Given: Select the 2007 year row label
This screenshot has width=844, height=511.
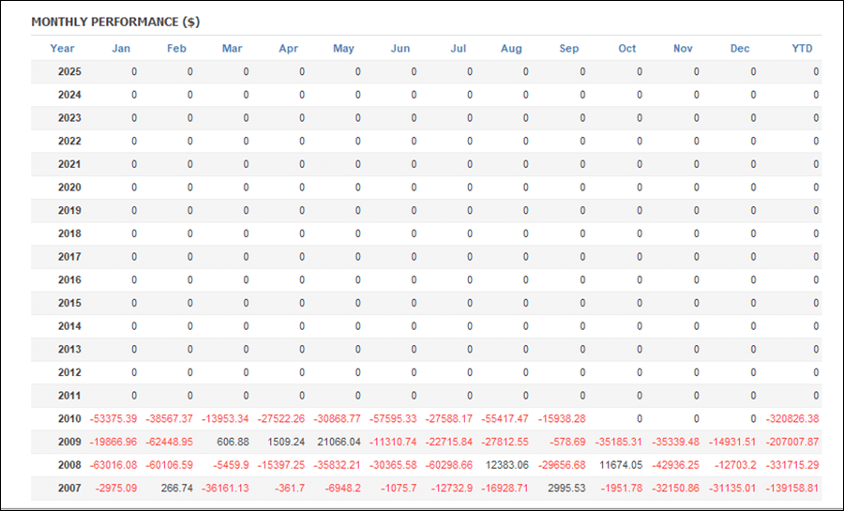Looking at the screenshot, I should coord(69,488).
